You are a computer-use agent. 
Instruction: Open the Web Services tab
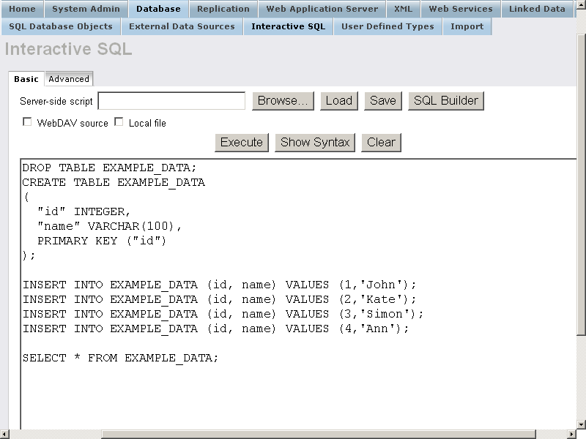click(460, 9)
